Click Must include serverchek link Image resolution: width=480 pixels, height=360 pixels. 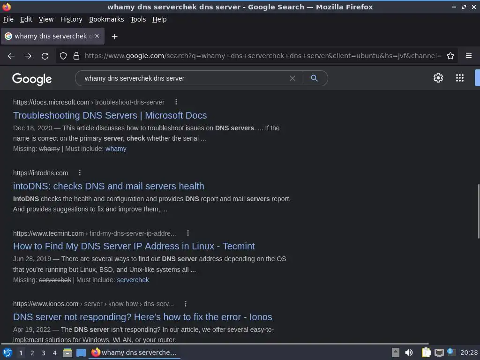coord(133,280)
